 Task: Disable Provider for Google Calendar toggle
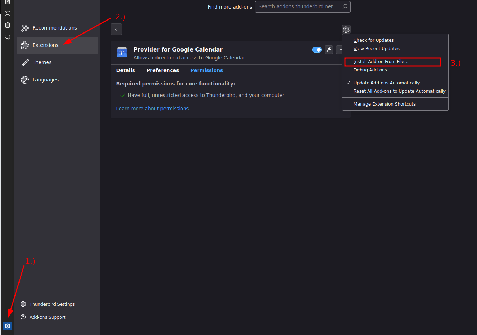(317, 50)
